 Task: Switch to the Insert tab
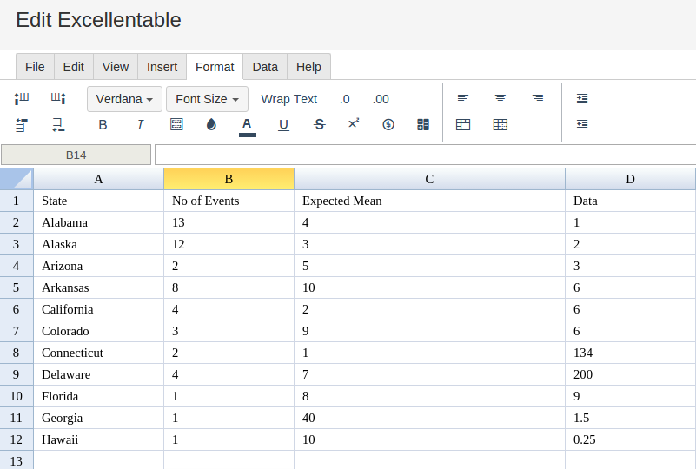click(162, 67)
